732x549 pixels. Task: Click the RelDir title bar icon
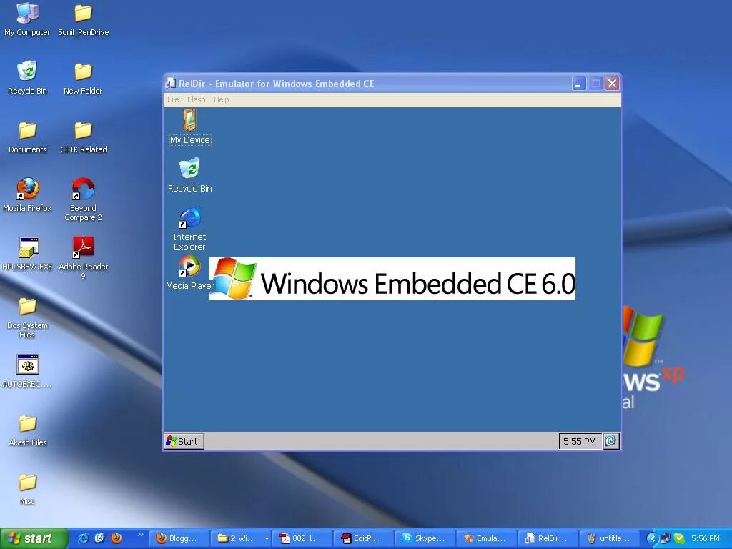click(x=170, y=84)
